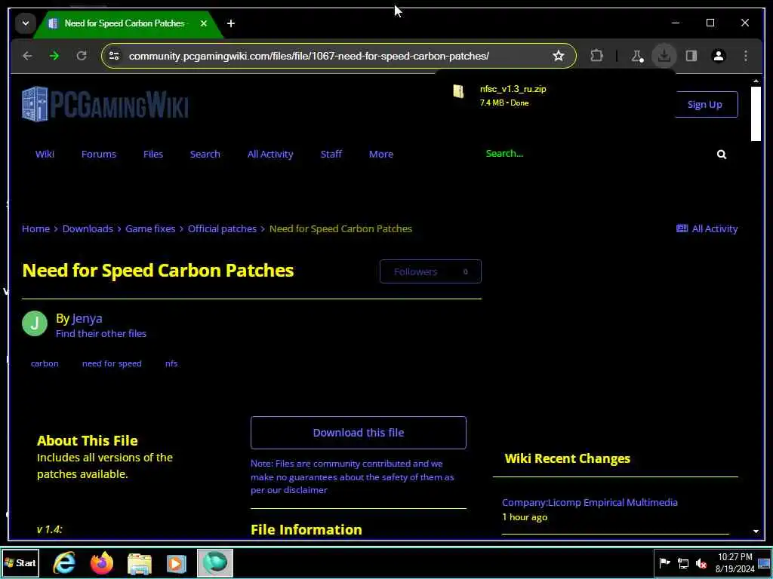Select the need for speed tag
Image resolution: width=773 pixels, height=579 pixels.
point(112,363)
